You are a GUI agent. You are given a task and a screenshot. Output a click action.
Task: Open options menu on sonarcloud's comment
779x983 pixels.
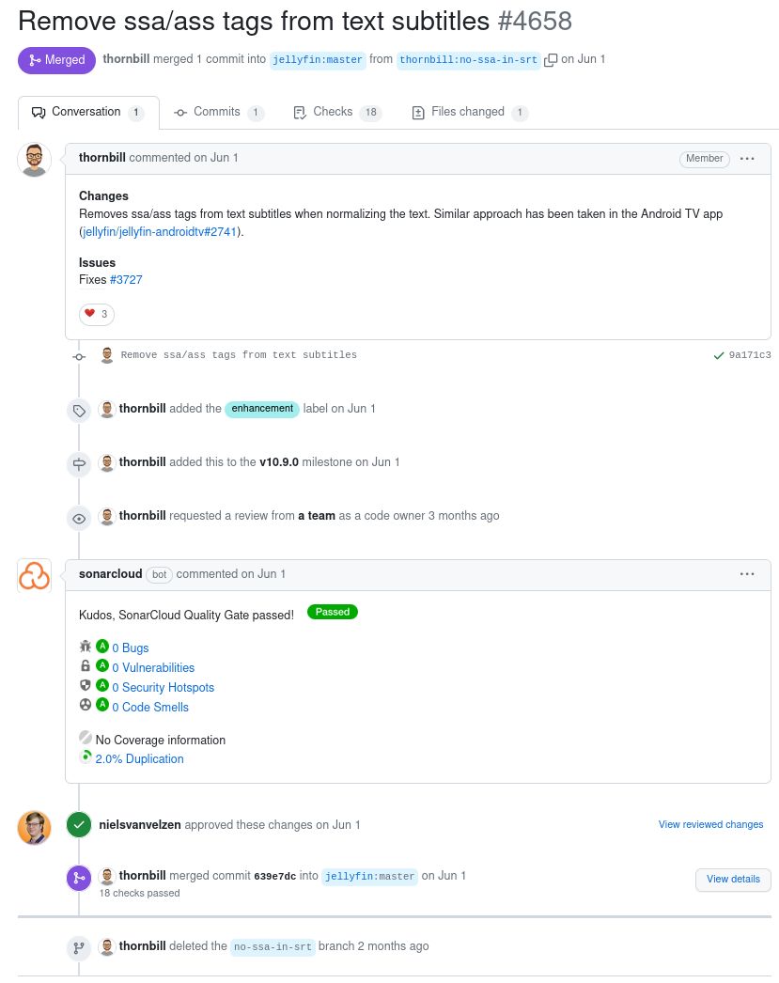coord(747,574)
